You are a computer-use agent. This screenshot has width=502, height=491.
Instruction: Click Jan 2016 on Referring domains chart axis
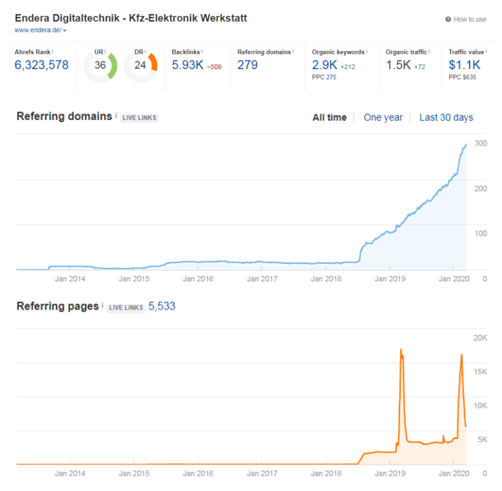tap(198, 279)
